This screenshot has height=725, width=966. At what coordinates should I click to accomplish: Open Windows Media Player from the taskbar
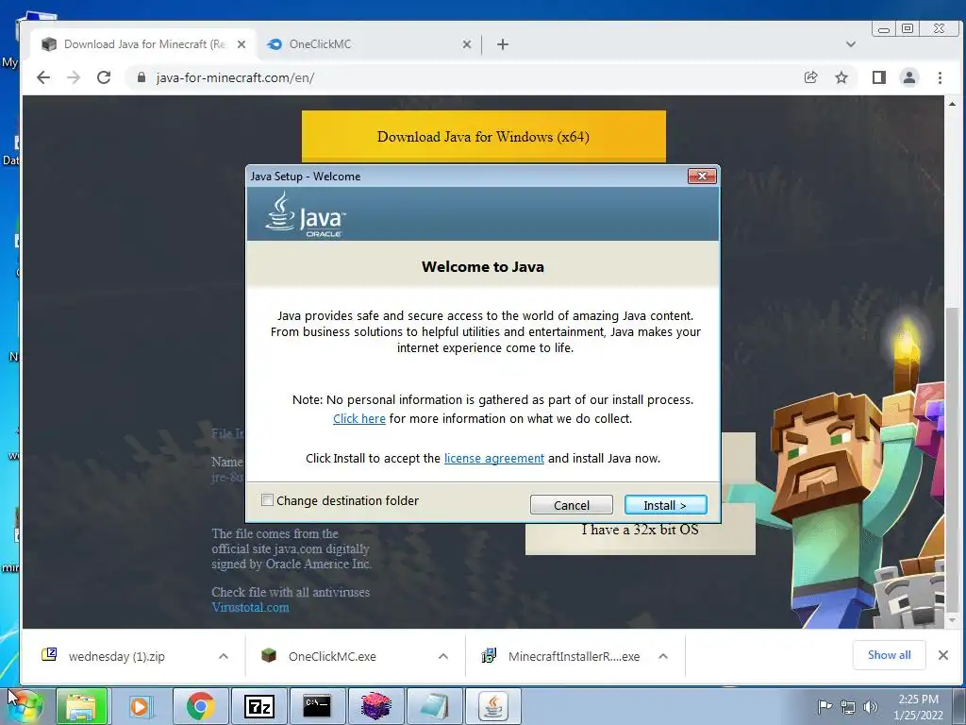141,706
